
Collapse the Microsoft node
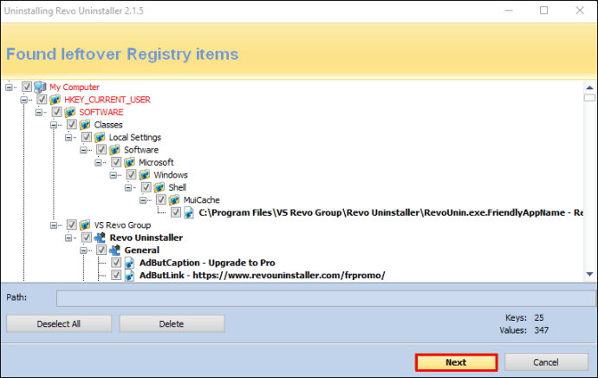(x=98, y=163)
